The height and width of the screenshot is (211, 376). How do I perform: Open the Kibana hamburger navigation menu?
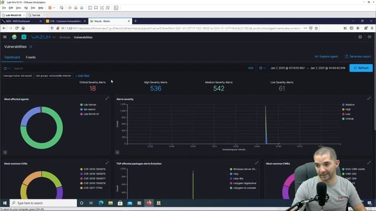point(5,37)
